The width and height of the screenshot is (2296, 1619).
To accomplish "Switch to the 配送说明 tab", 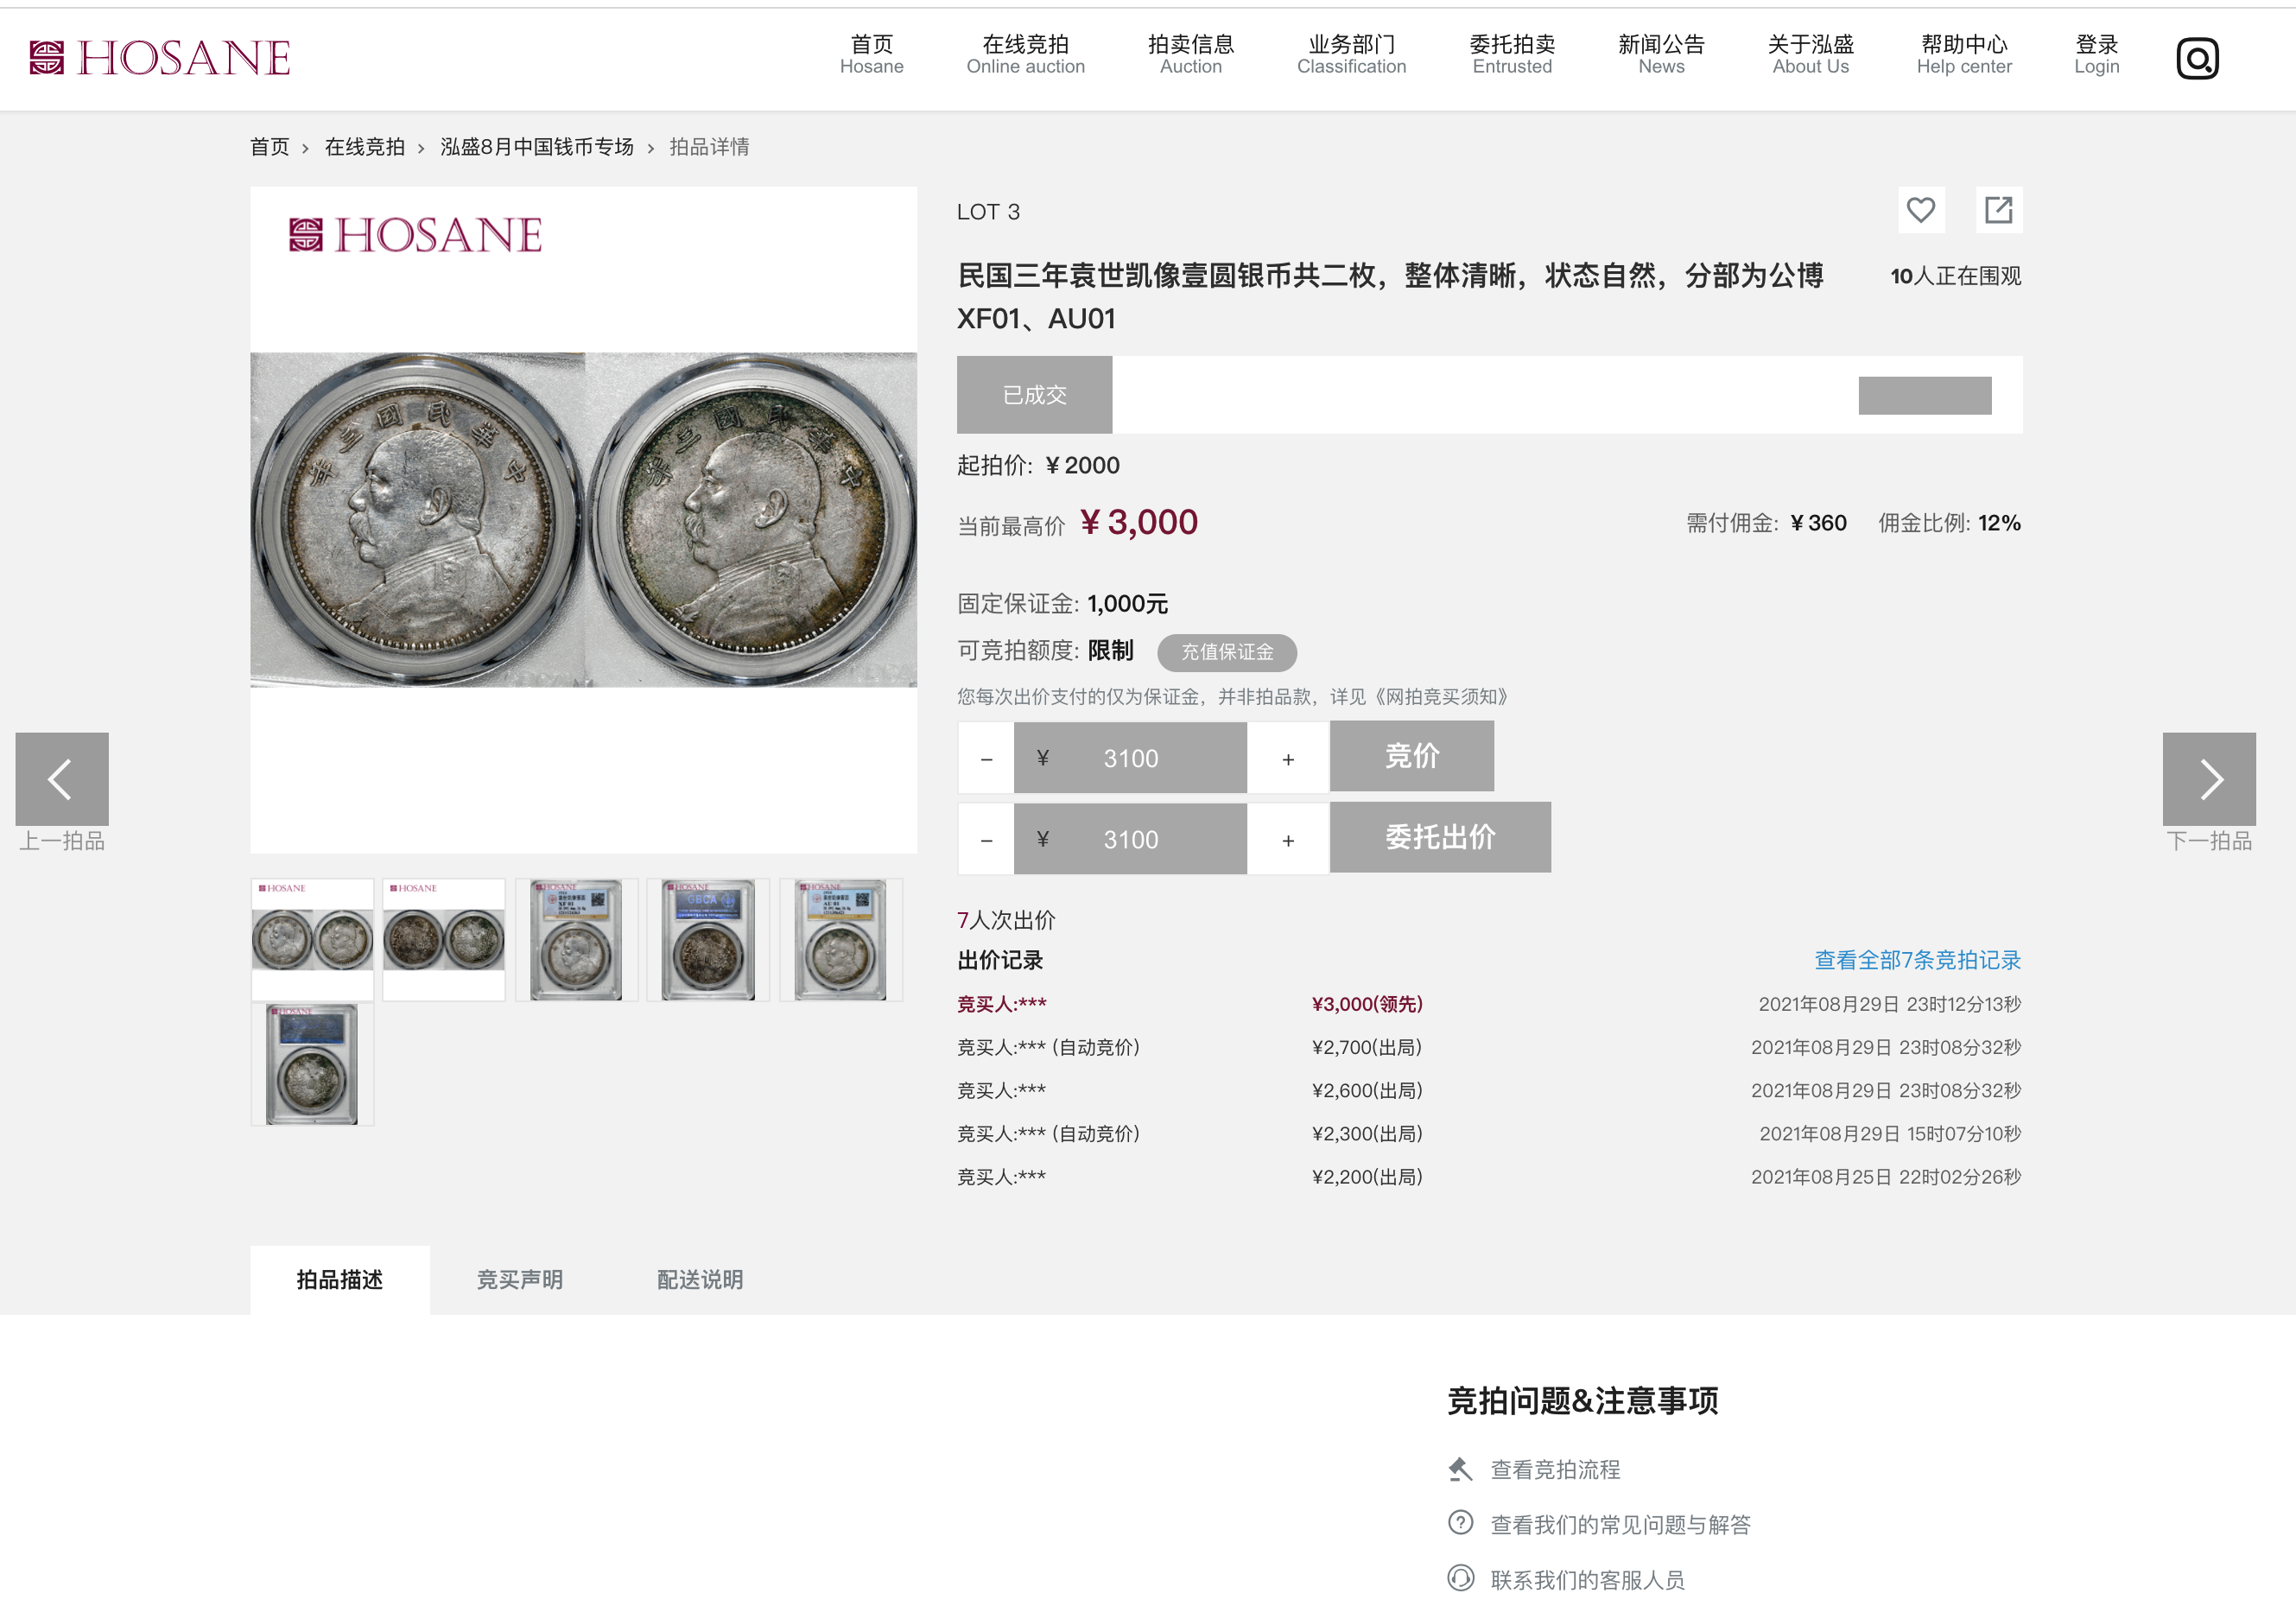I will coord(700,1280).
